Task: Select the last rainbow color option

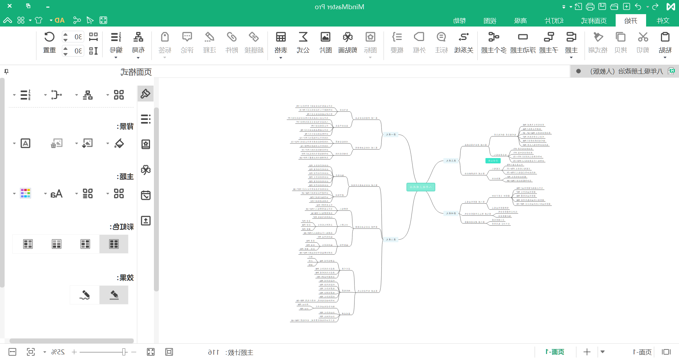Action: pos(28,244)
